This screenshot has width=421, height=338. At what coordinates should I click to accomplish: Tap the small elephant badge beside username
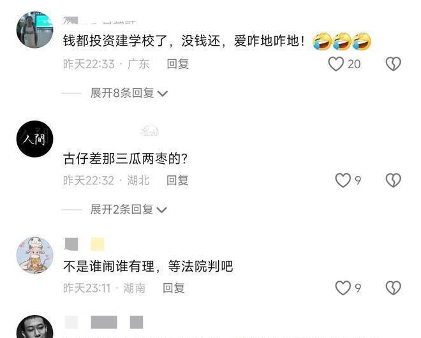(149, 131)
